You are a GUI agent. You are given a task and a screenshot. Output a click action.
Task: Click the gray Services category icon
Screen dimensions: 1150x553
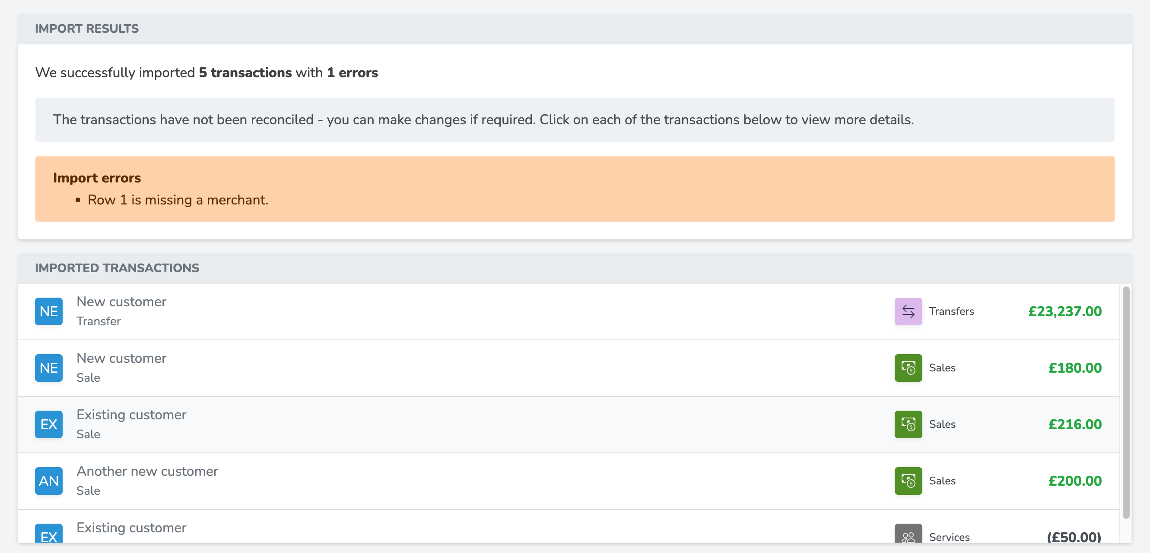coord(908,534)
